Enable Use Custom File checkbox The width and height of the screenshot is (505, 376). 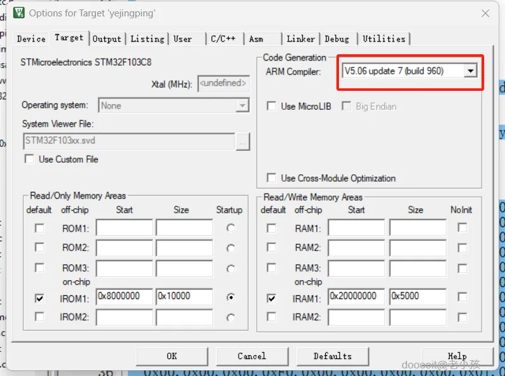point(29,159)
